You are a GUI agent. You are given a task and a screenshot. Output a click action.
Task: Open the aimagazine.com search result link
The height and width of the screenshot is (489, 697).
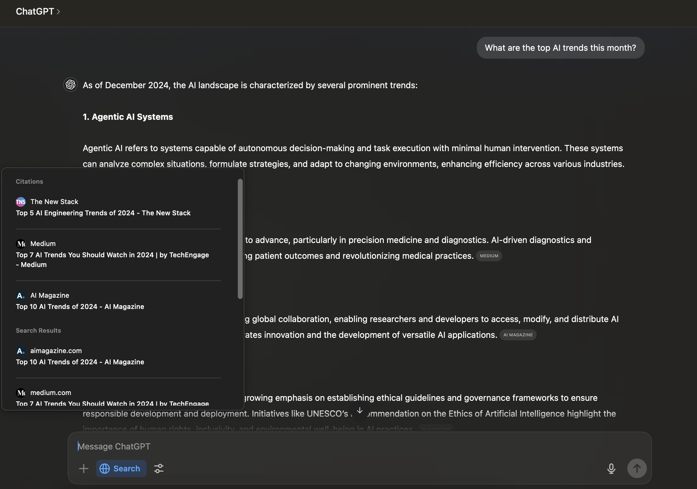click(x=80, y=362)
